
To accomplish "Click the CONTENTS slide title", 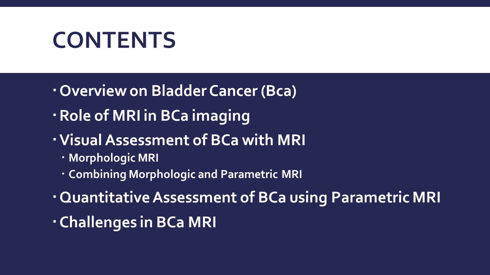I will [114, 40].
